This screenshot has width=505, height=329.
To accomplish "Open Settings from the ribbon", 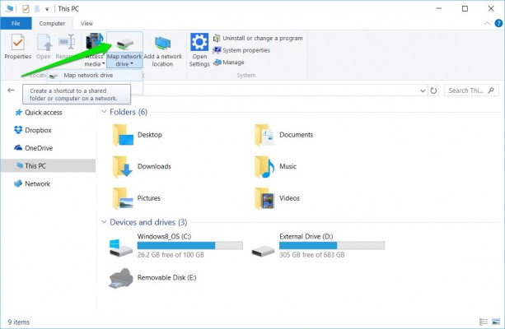I will tap(199, 49).
